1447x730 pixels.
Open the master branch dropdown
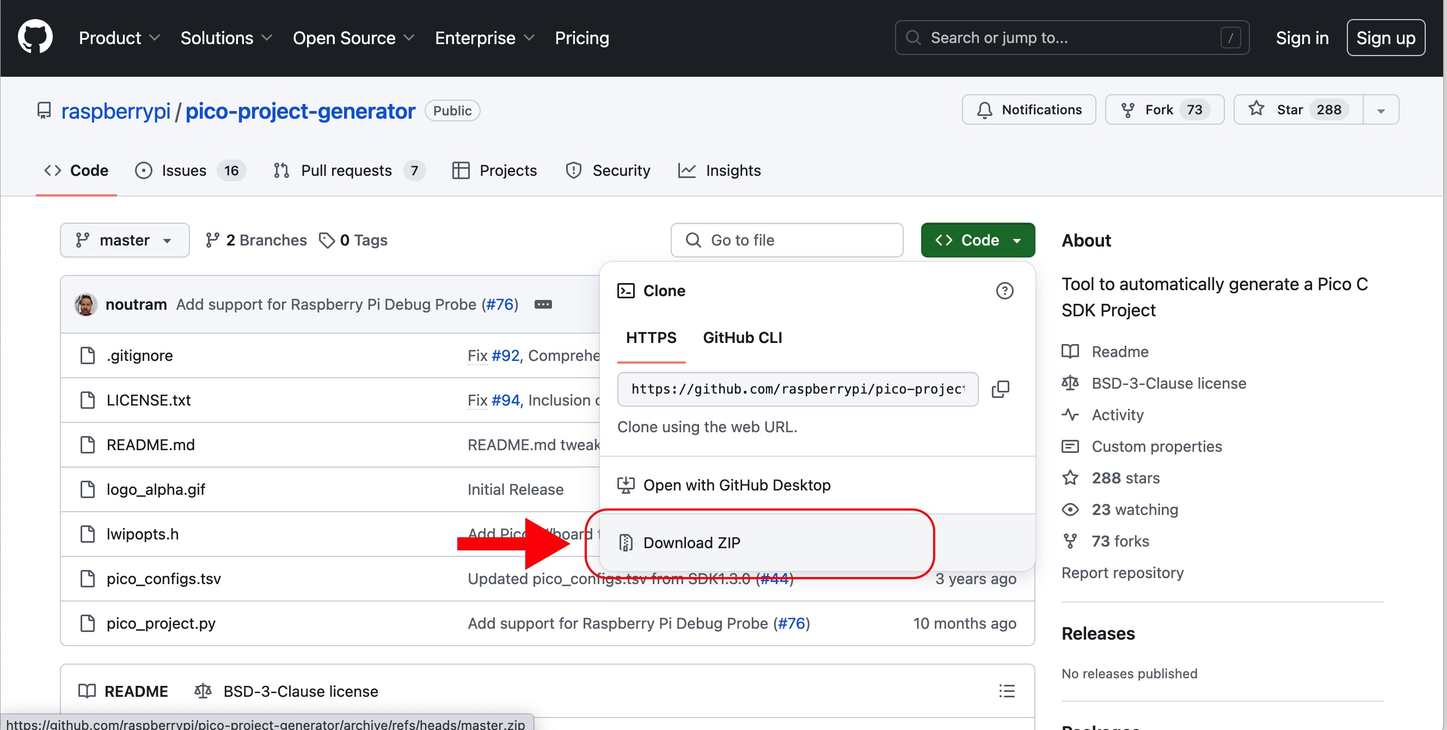coord(124,240)
